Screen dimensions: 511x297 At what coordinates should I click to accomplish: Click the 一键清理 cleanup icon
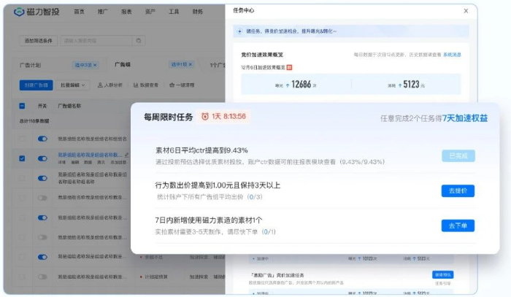pos(172,85)
